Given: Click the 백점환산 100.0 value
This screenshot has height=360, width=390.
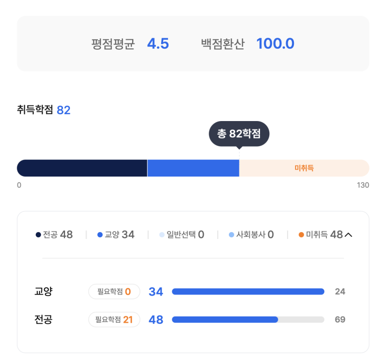Looking at the screenshot, I should [x=275, y=44].
